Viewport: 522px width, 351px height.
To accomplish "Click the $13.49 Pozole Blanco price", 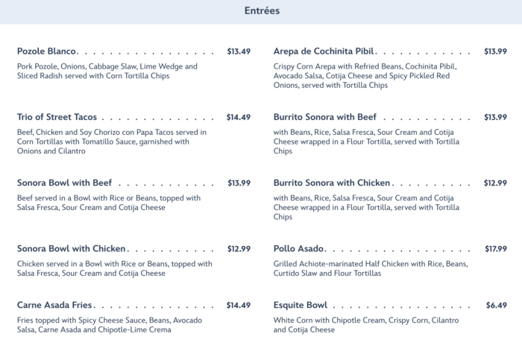I will 239,51.
